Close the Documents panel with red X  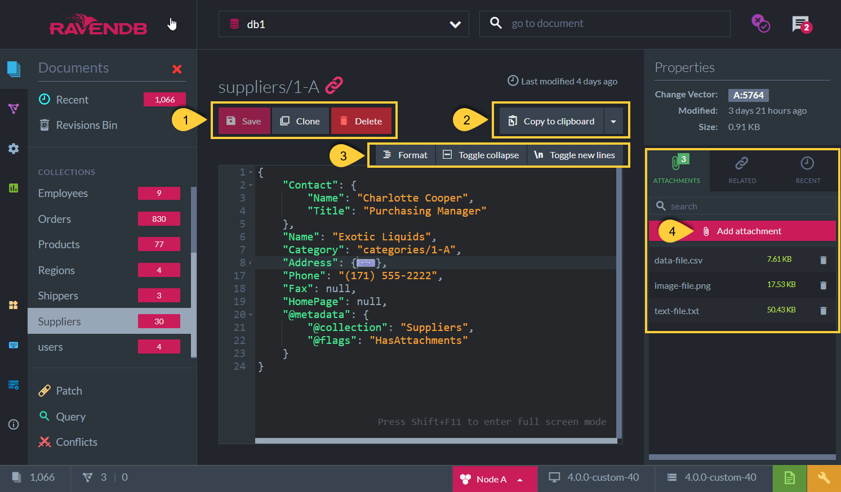point(177,69)
